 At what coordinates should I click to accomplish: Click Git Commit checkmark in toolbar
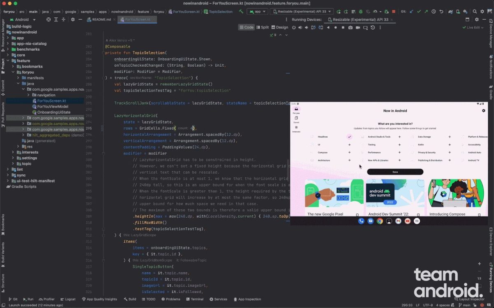pyautogui.click(x=419, y=12)
